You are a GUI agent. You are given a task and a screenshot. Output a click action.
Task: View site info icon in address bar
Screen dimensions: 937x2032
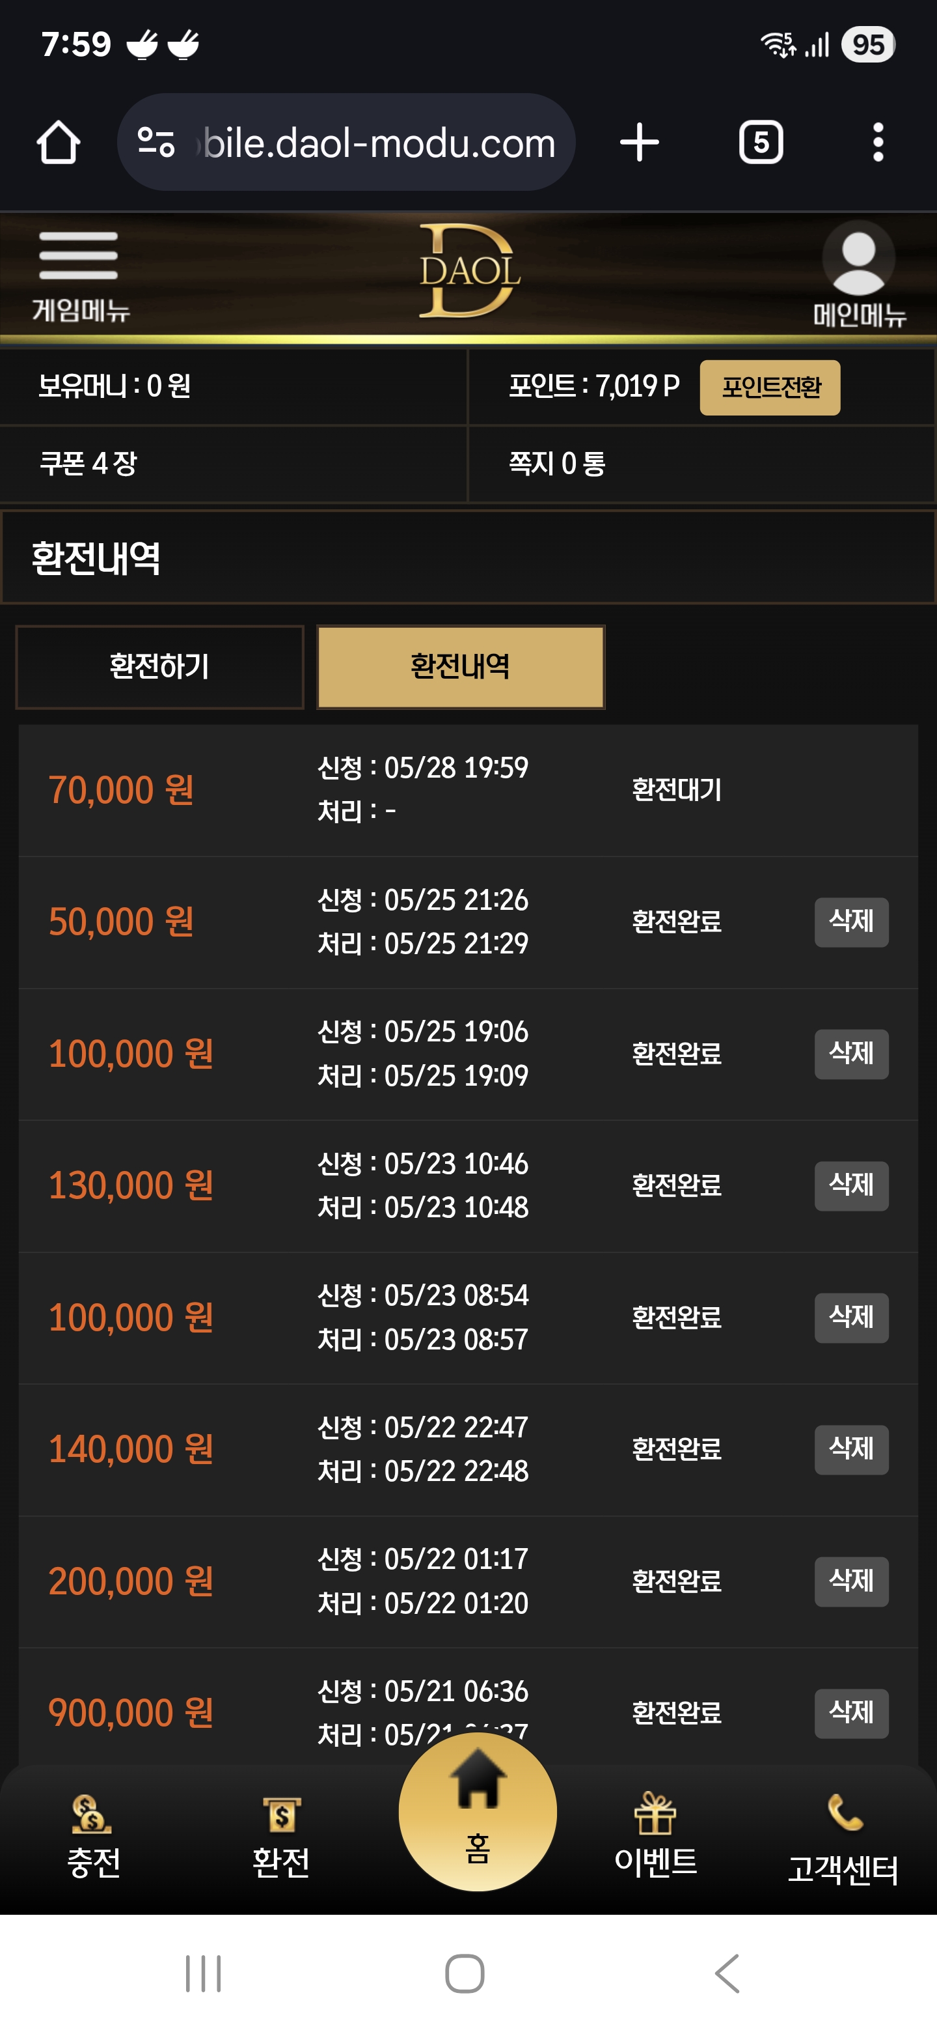point(156,143)
